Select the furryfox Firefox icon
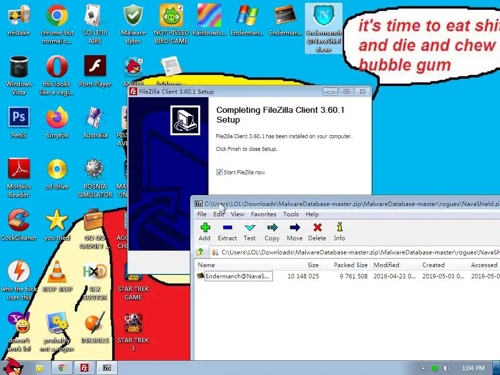Screen dimensions: 500x375 57,123
